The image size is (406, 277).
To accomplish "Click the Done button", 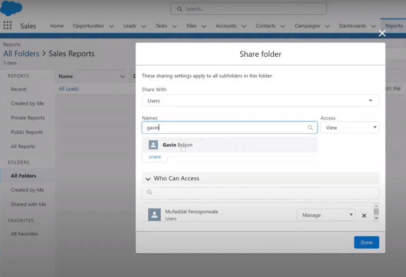I will coord(366,242).
